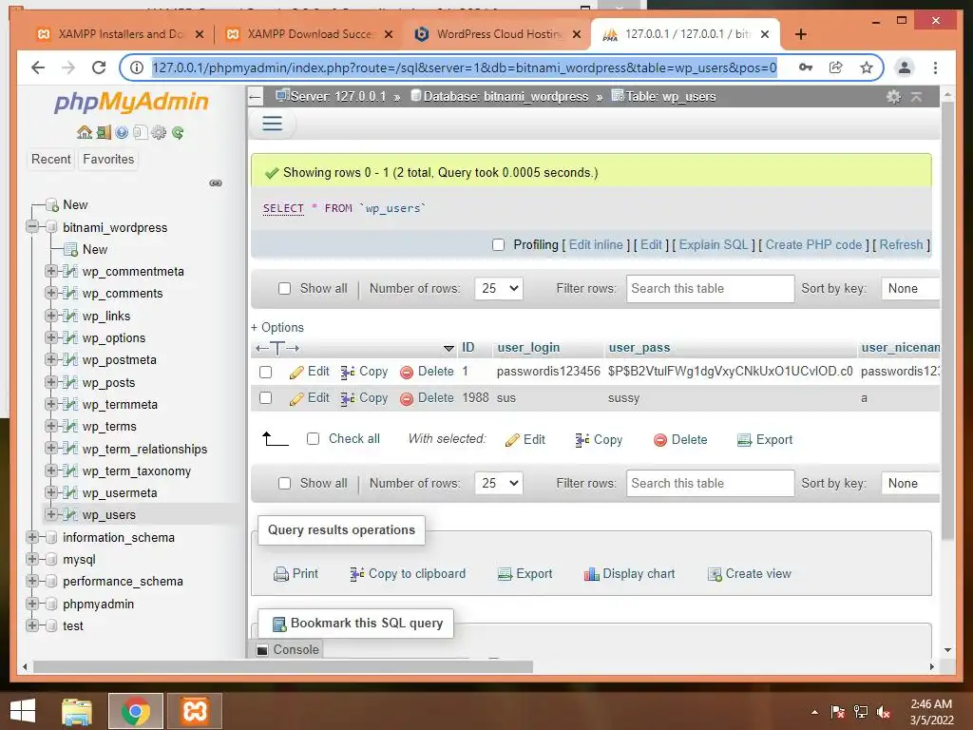This screenshot has width=973, height=730.
Task: Open phpMyAdmin documentation help icon
Action: coord(122,132)
